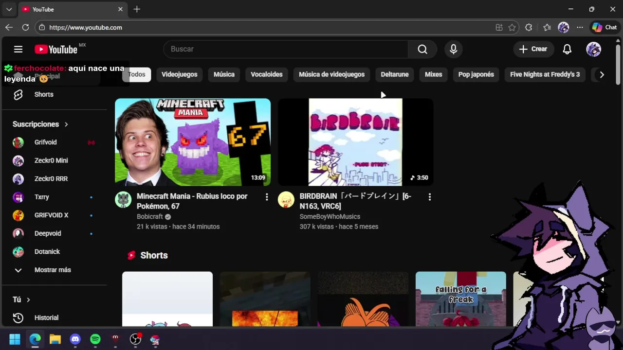623x350 pixels.
Task: Select the Todos filter chip
Action: coord(137,74)
